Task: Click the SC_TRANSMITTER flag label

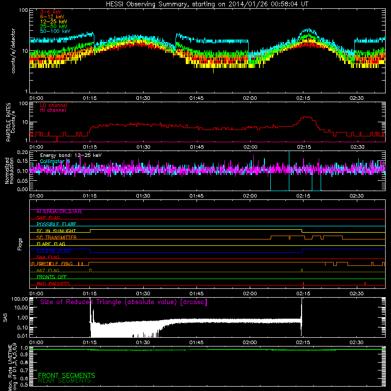Action: click(56, 238)
